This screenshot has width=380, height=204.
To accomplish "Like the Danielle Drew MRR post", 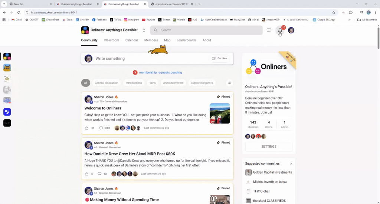I will (x=86, y=174).
